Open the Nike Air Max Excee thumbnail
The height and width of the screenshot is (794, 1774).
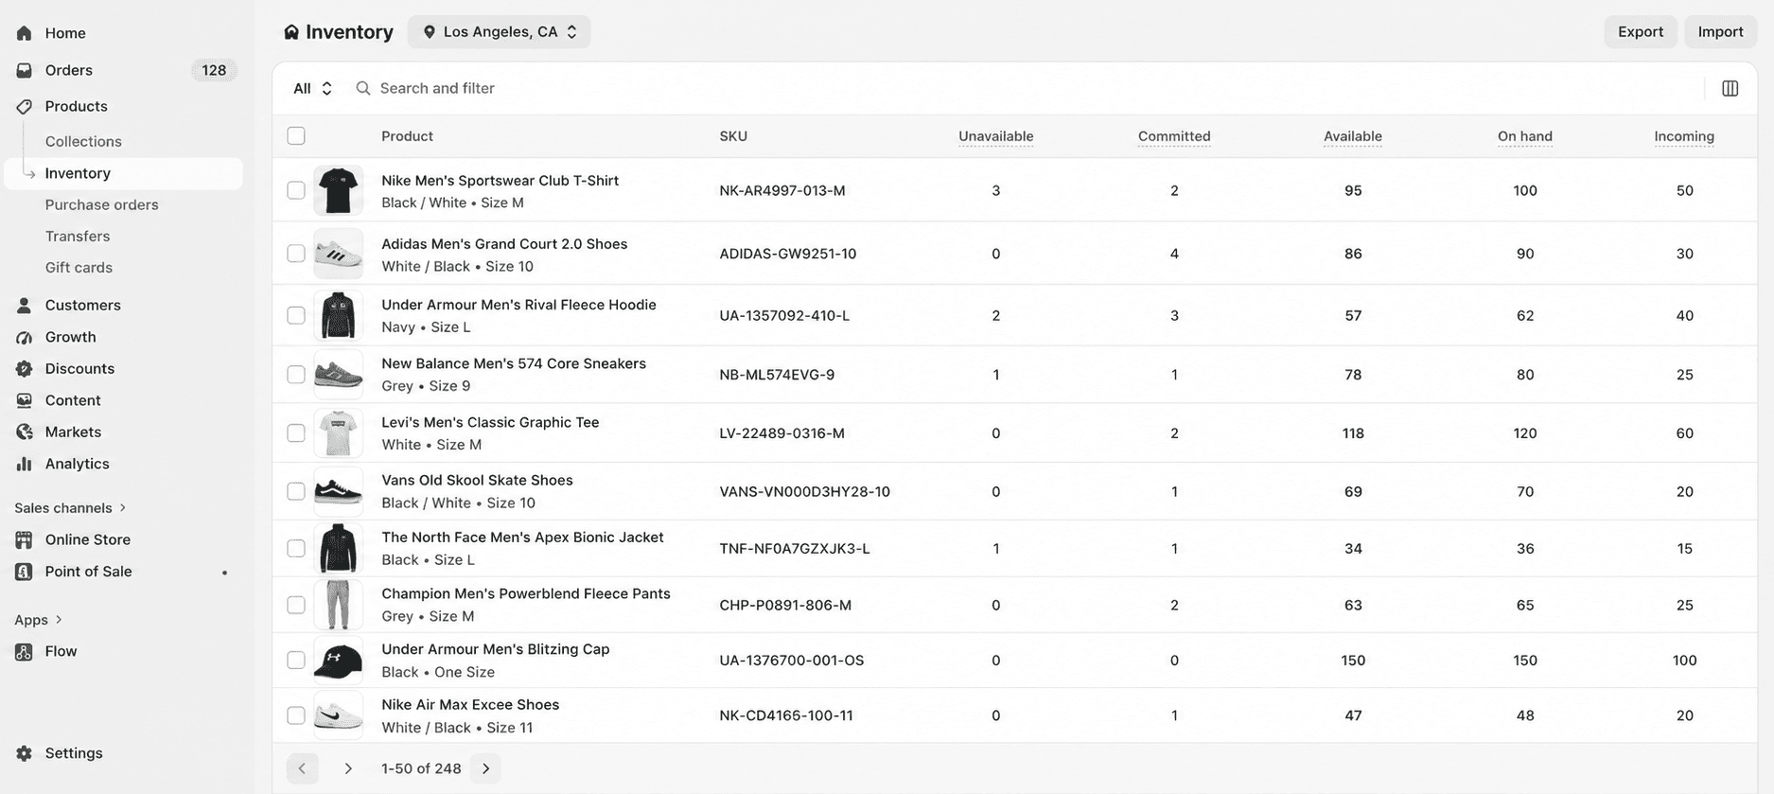point(338,715)
